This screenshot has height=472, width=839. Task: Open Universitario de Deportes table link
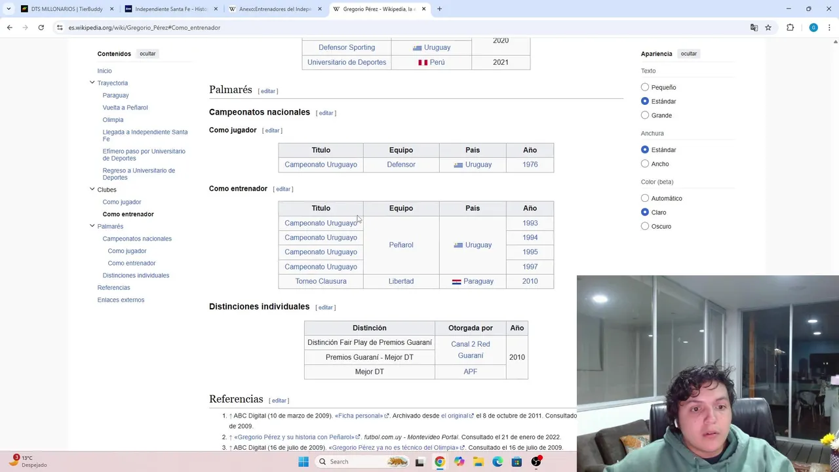(x=347, y=62)
